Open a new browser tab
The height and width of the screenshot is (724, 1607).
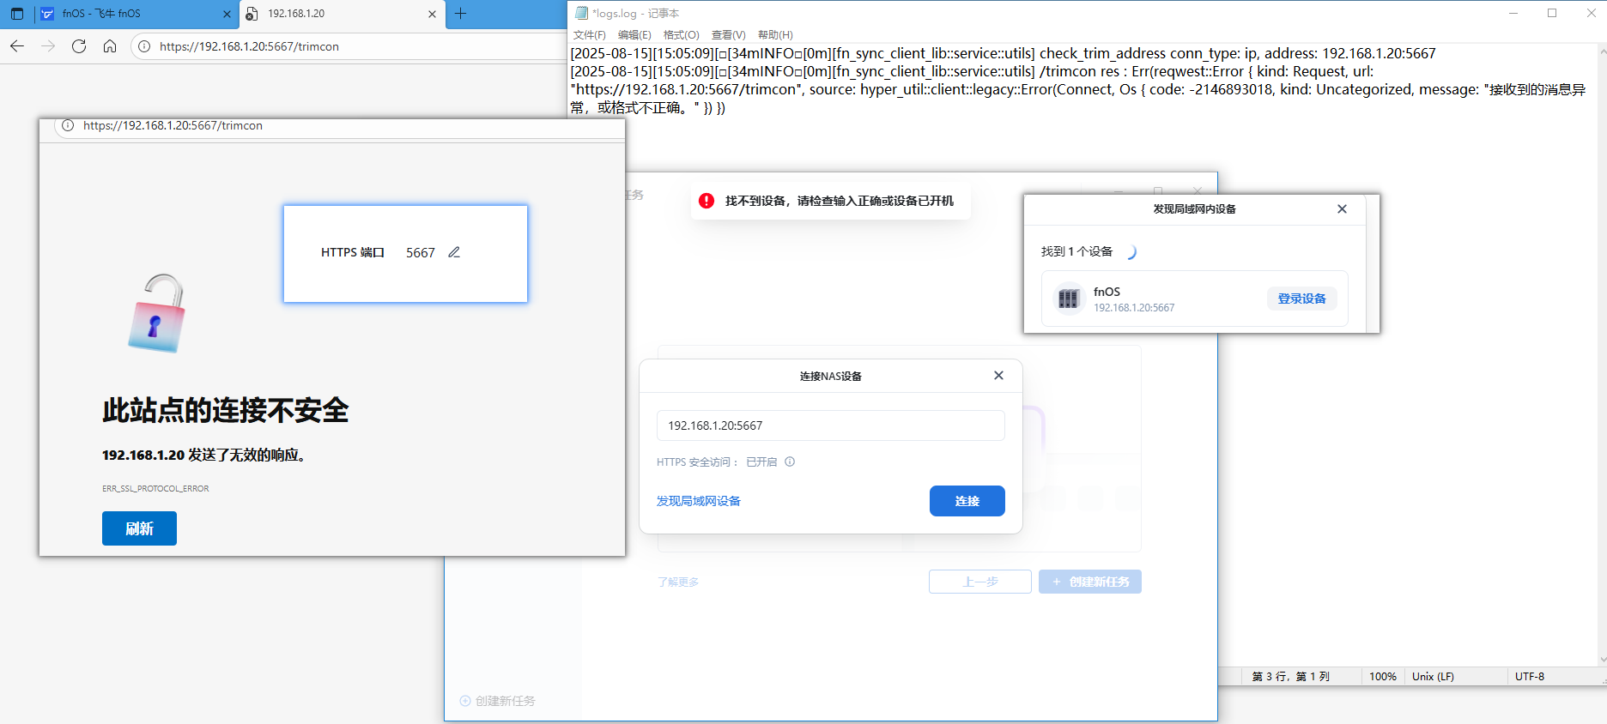click(461, 14)
